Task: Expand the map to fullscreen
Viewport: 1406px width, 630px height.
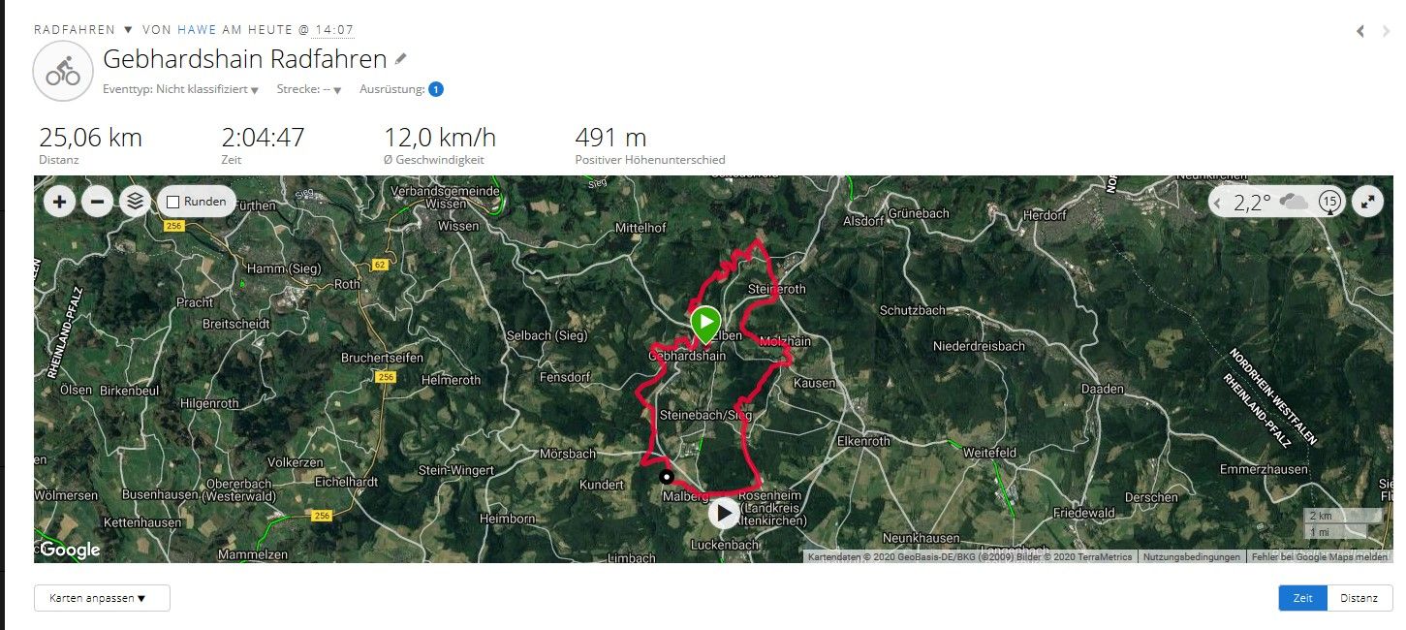Action: coord(1367,202)
